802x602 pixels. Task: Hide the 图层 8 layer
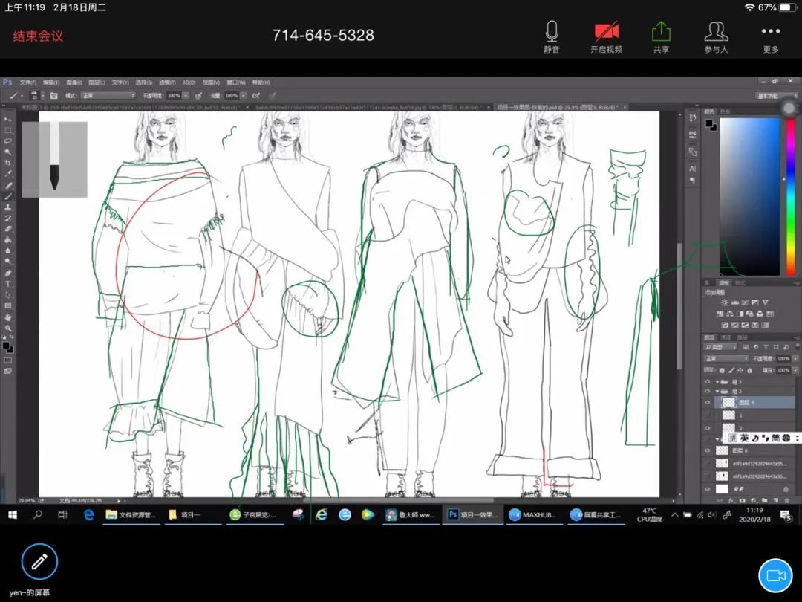[708, 450]
